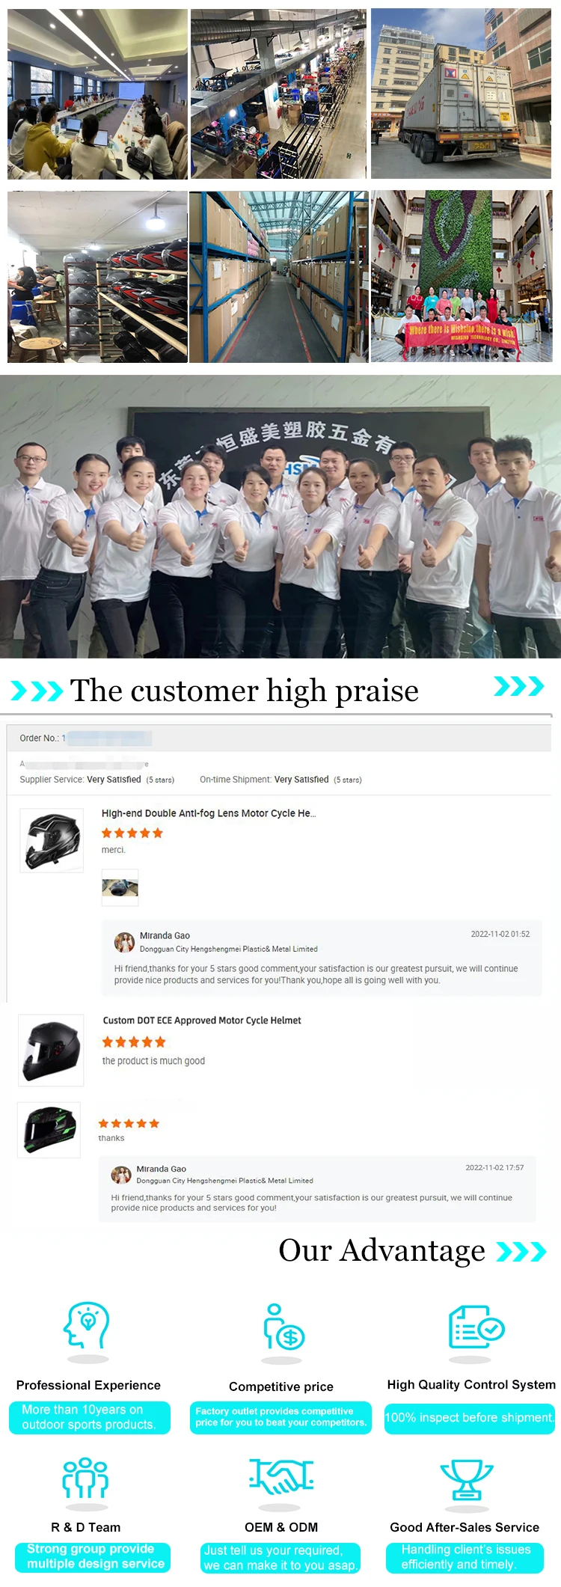This screenshot has height=1587, width=561.
Task: Click Miranda Gao's avatar in first reply
Action: (124, 942)
